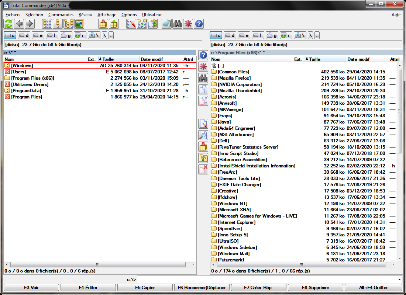Viewport: 406px width, 295px height.
Task: Click the F7 Créer Rép. button
Action: click(258, 288)
